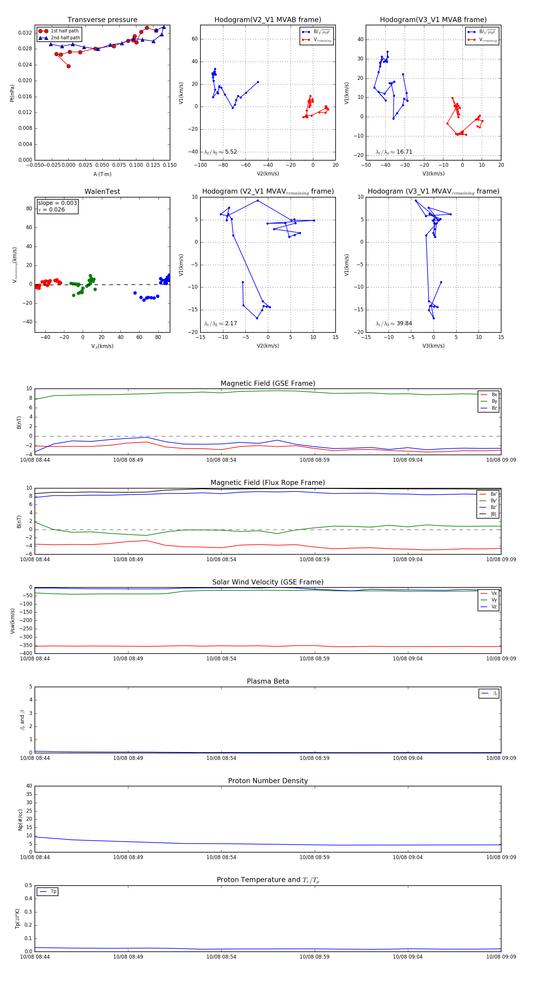Click the 'Transverse pressure' plot title
This screenshot has height=983, width=536.
102,20
